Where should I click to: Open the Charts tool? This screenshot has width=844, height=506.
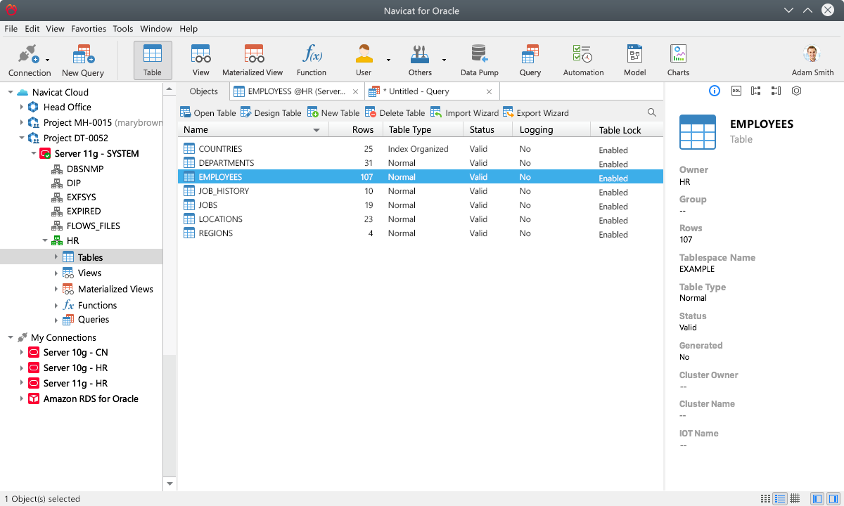pos(679,60)
